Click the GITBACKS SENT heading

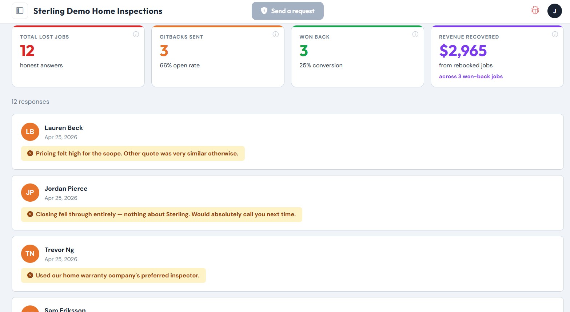181,37
